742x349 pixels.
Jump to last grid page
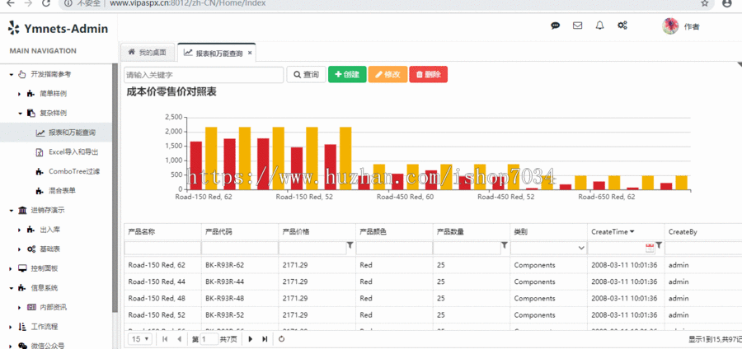click(x=265, y=338)
